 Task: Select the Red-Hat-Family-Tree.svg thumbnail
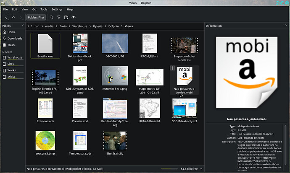coord(115,108)
